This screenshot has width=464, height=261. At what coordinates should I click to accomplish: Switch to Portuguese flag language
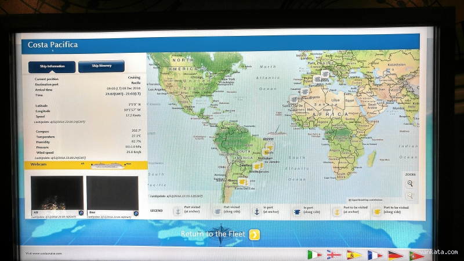tap(416, 255)
